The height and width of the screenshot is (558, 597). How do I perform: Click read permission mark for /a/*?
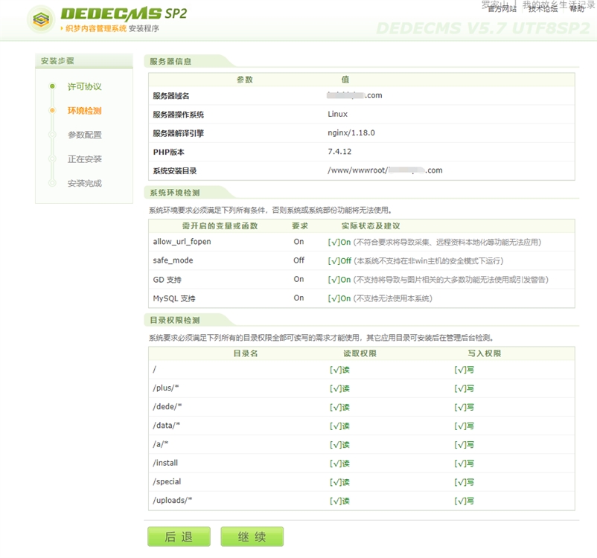coord(339,445)
